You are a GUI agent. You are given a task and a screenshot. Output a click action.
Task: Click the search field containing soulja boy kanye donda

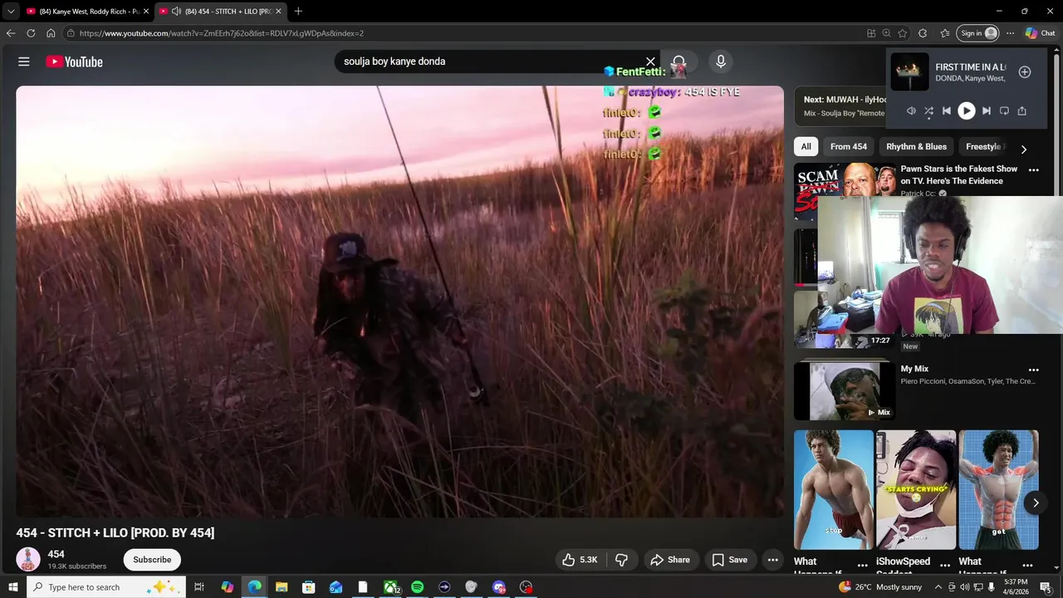490,61
